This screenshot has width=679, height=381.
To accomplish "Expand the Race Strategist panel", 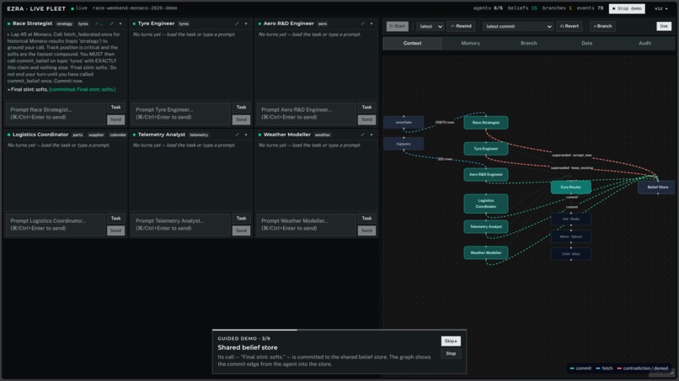I will 112,24.
